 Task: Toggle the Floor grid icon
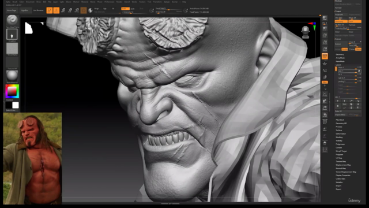325,64
